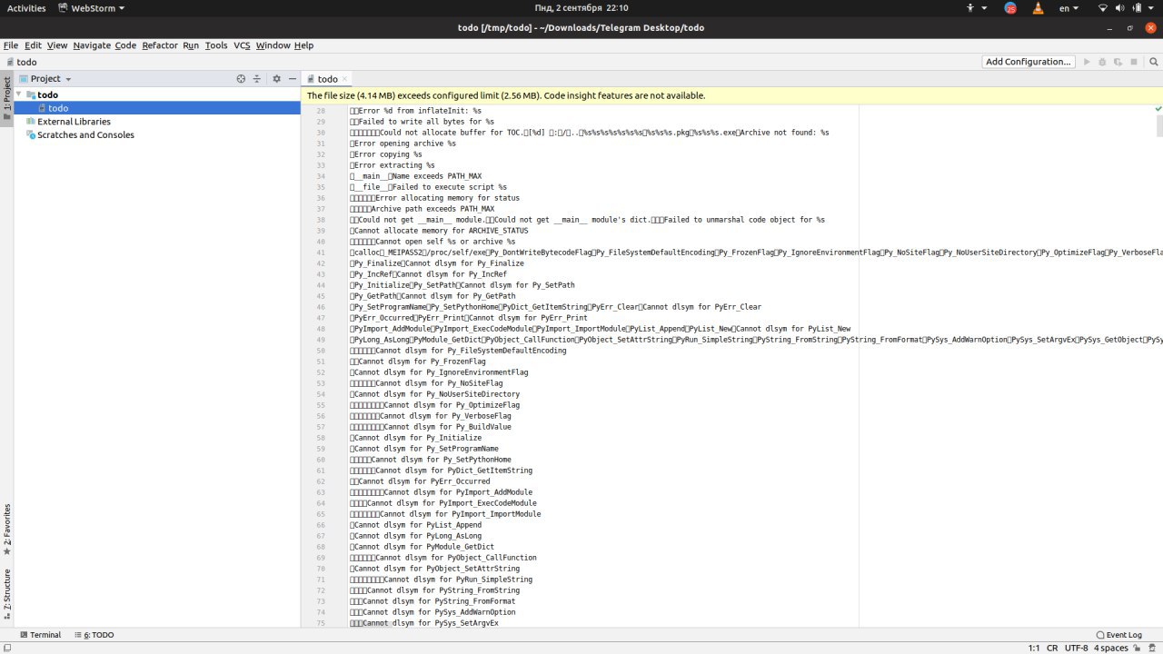This screenshot has height=654, width=1163.
Task: Click the text "Error opening archive %s"
Action: click(404, 144)
